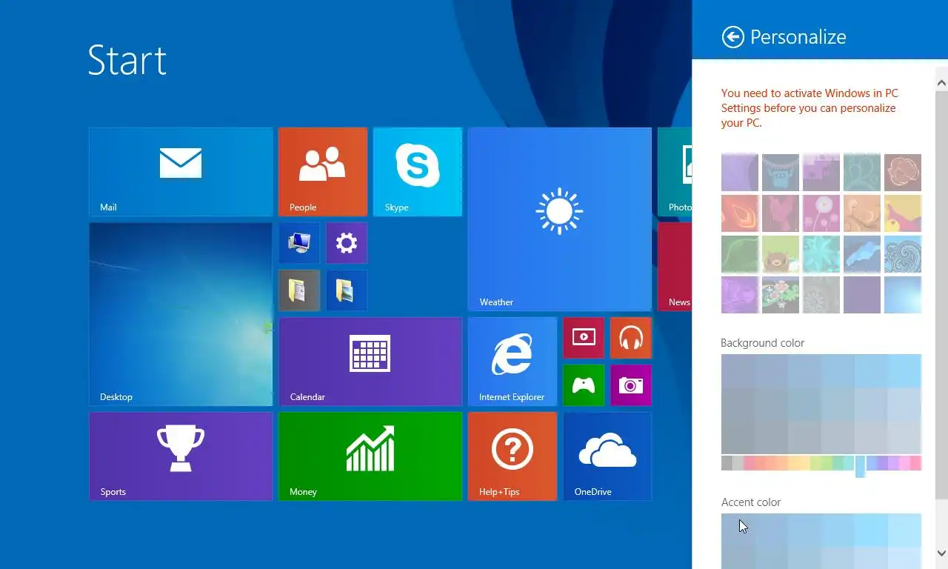This screenshot has height=569, width=948.
Task: Choose the brown background with flower outline
Action: pyautogui.click(x=903, y=173)
